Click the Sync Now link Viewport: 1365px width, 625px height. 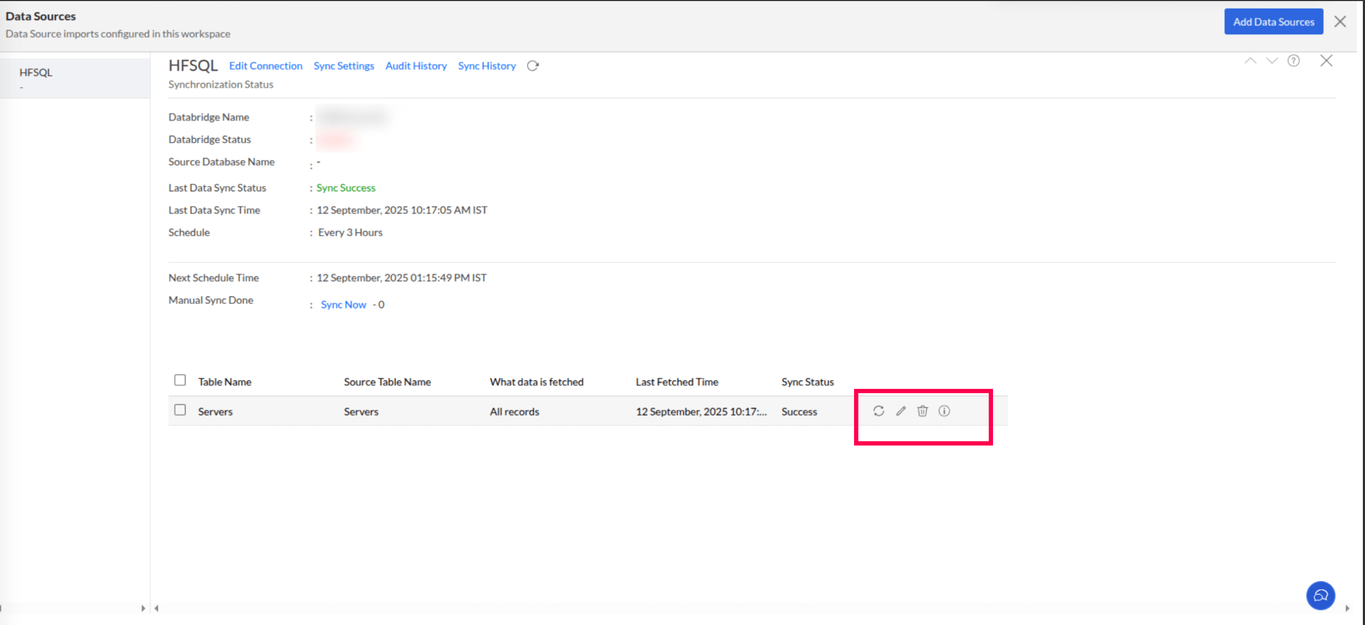pos(343,304)
